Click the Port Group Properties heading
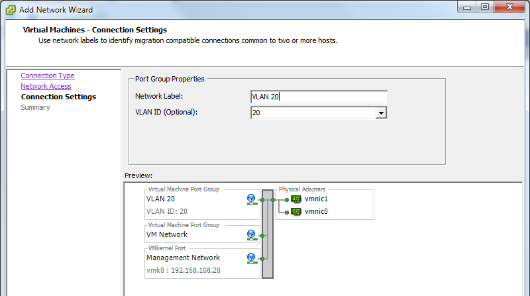 (170, 79)
